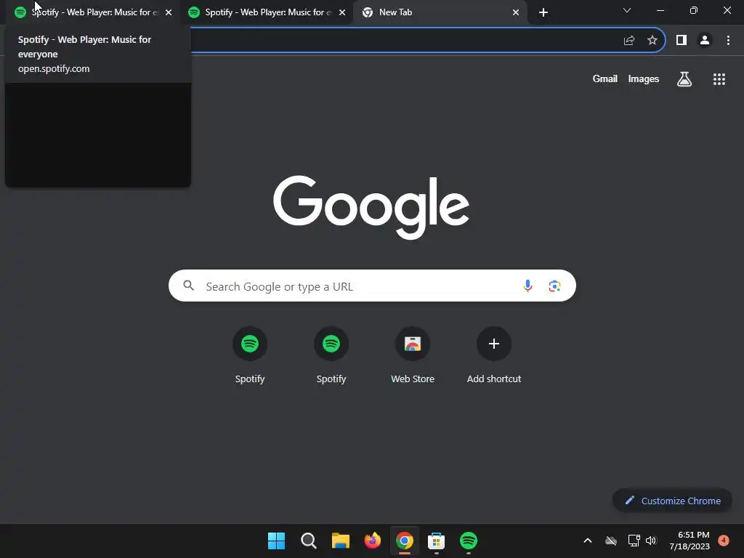Open Search Labs flask icon

[684, 79]
